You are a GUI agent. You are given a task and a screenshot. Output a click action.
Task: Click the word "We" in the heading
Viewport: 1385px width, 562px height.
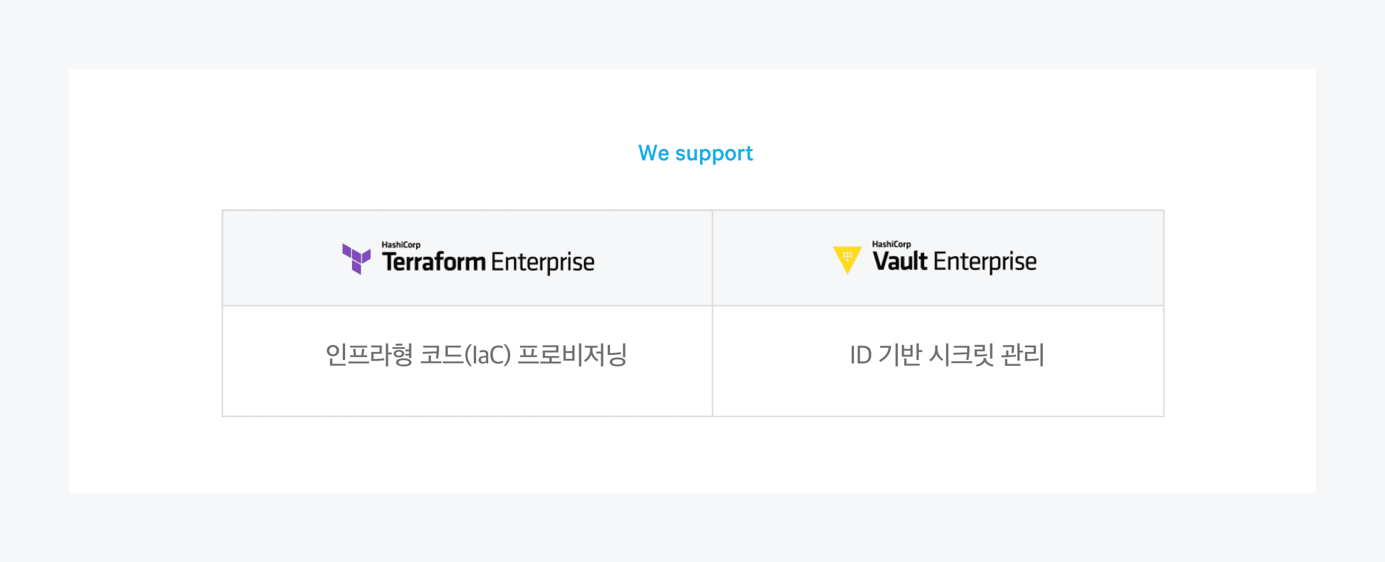[x=653, y=153]
